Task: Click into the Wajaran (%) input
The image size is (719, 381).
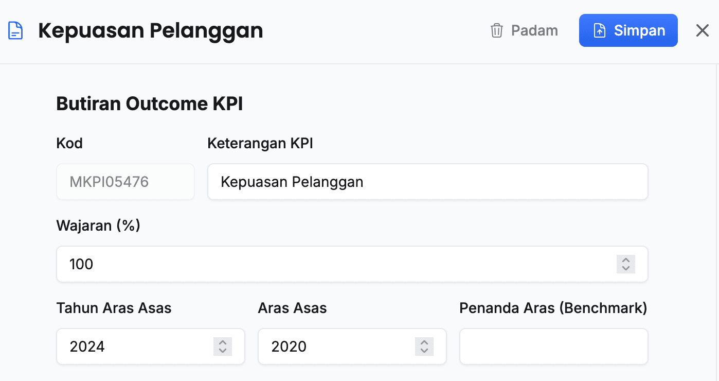Action: 334,264
